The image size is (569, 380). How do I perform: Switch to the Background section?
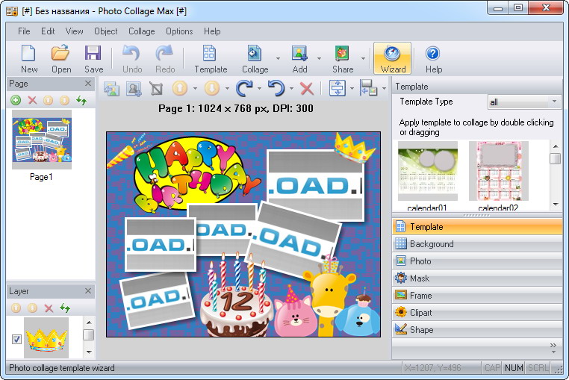[x=477, y=244]
